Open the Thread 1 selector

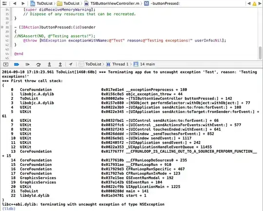click(x=117, y=64)
